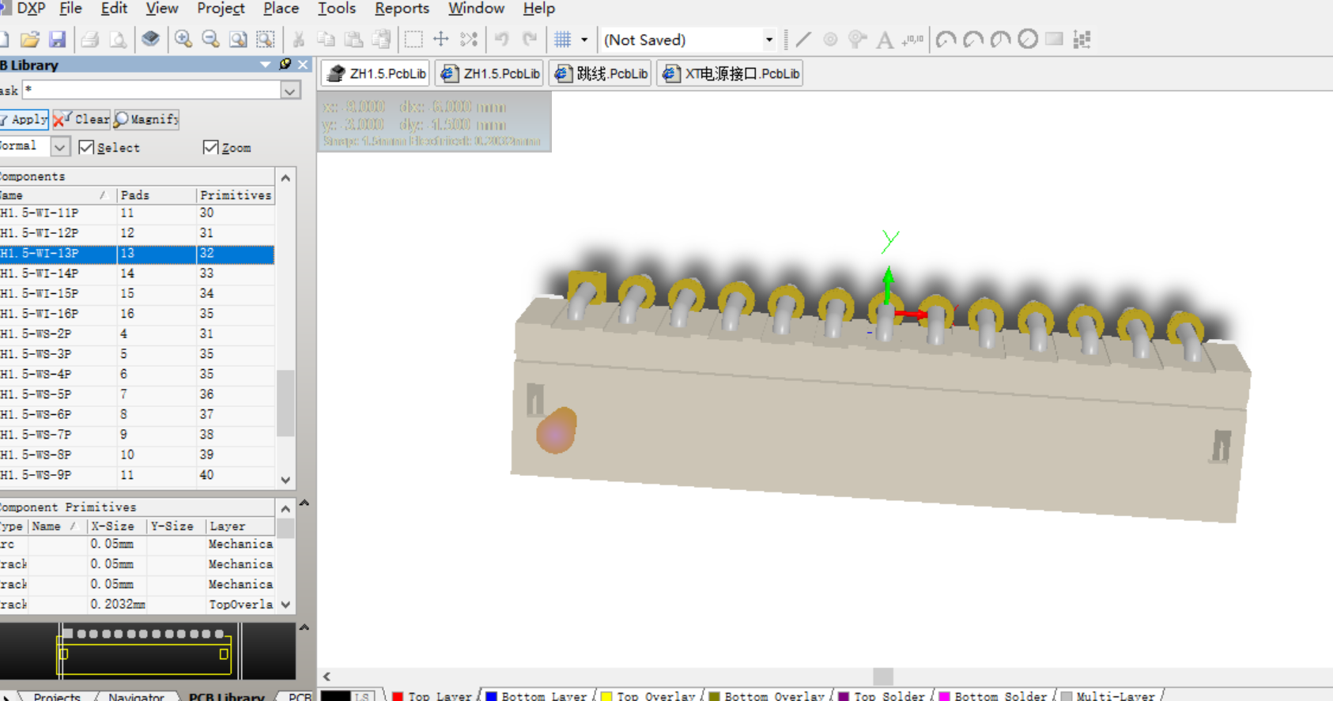Activate the Select Inside Area tool
The width and height of the screenshot is (1333, 701).
click(x=413, y=40)
